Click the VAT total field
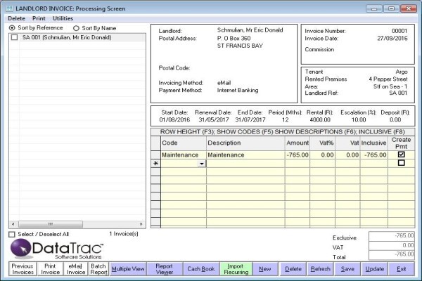The width and height of the screenshot is (422, 281). click(x=392, y=245)
